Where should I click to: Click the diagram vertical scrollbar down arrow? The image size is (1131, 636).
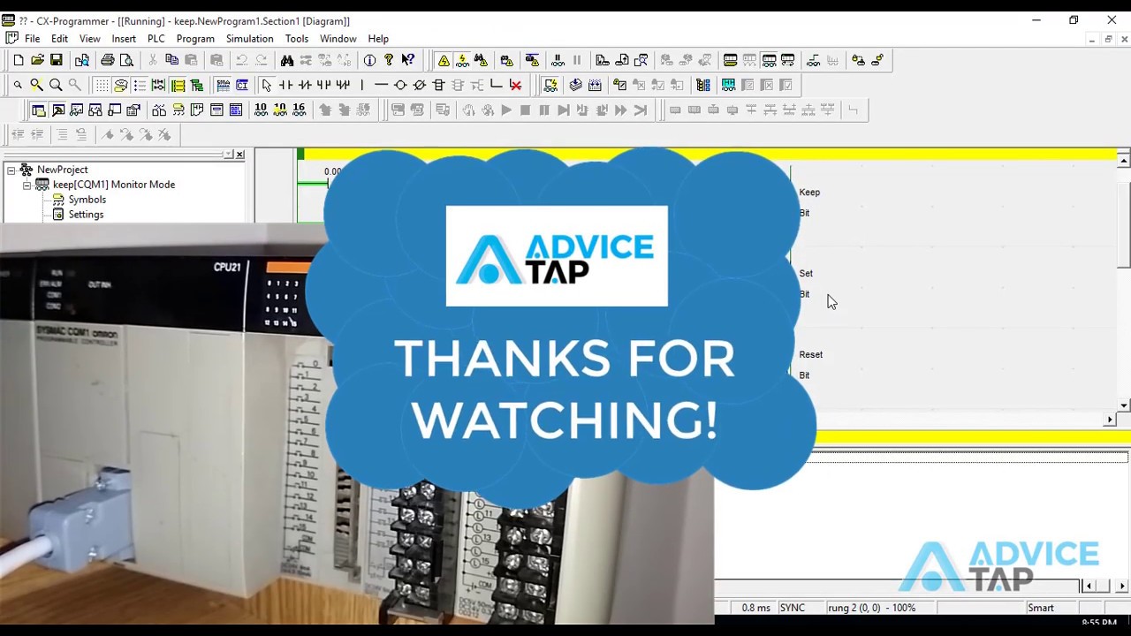click(x=1123, y=405)
